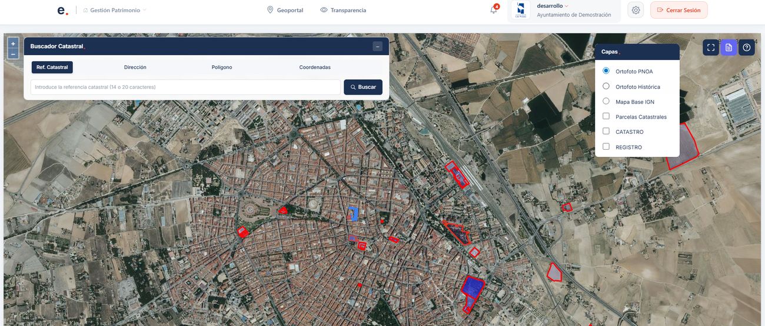Click the Capas panel header
Image resolution: width=765 pixels, height=326 pixels.
(637, 52)
